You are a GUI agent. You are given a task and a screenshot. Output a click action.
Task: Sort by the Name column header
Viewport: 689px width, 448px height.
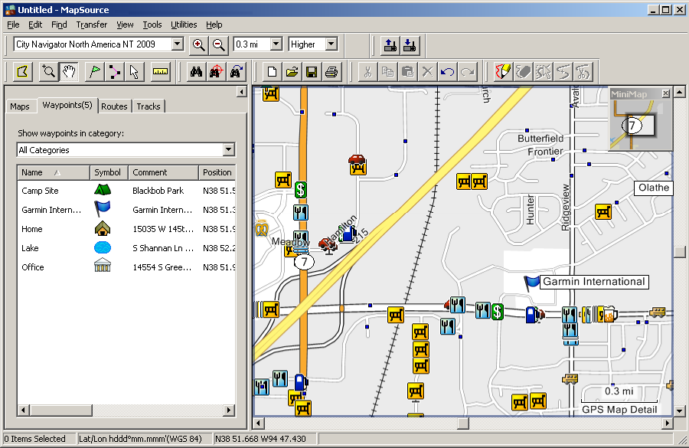coord(54,172)
